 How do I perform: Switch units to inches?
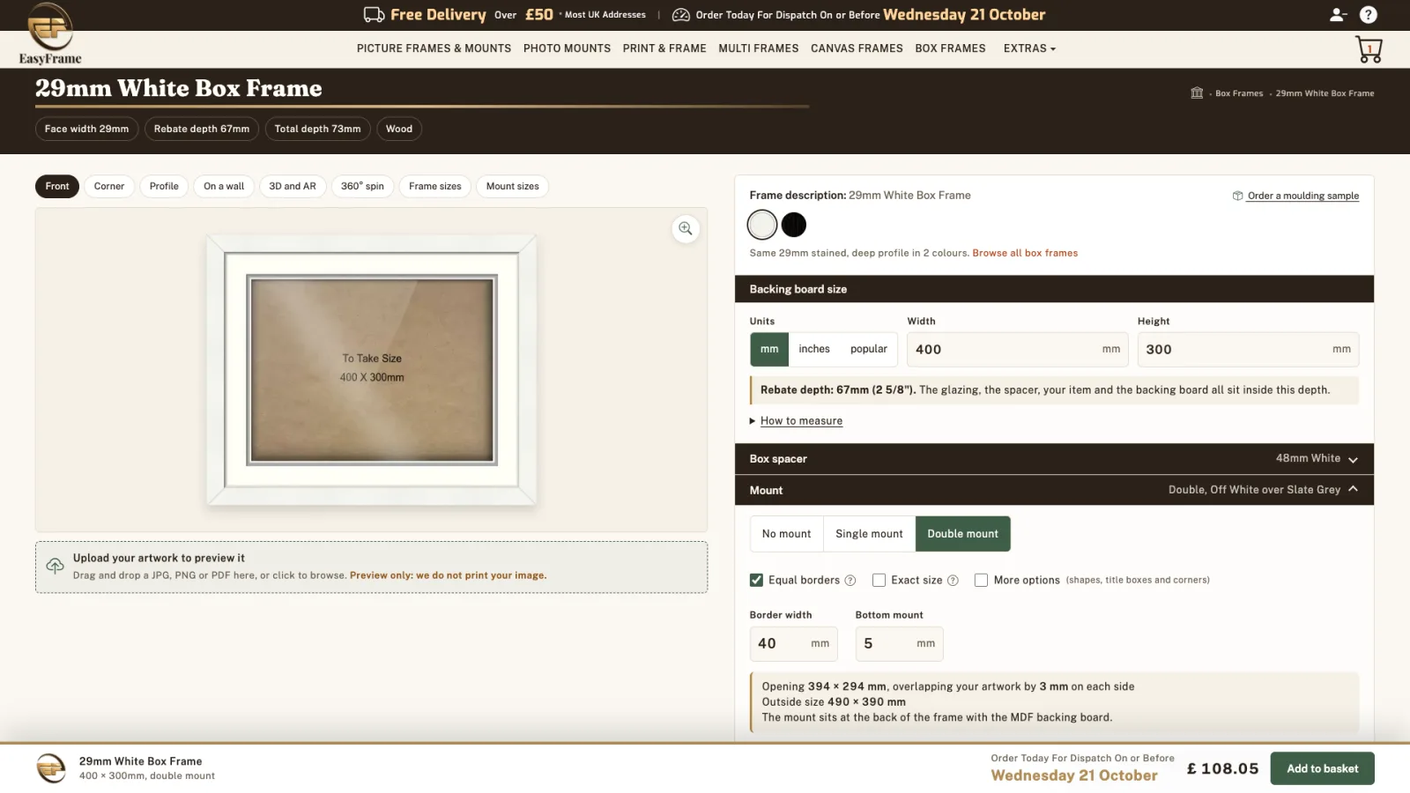tap(814, 349)
